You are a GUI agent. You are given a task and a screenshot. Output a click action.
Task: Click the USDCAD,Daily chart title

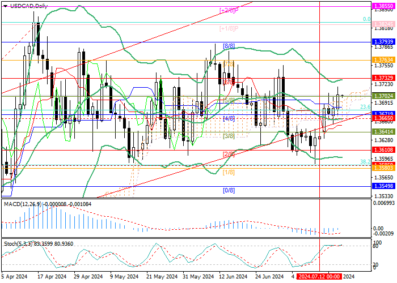(29, 6)
